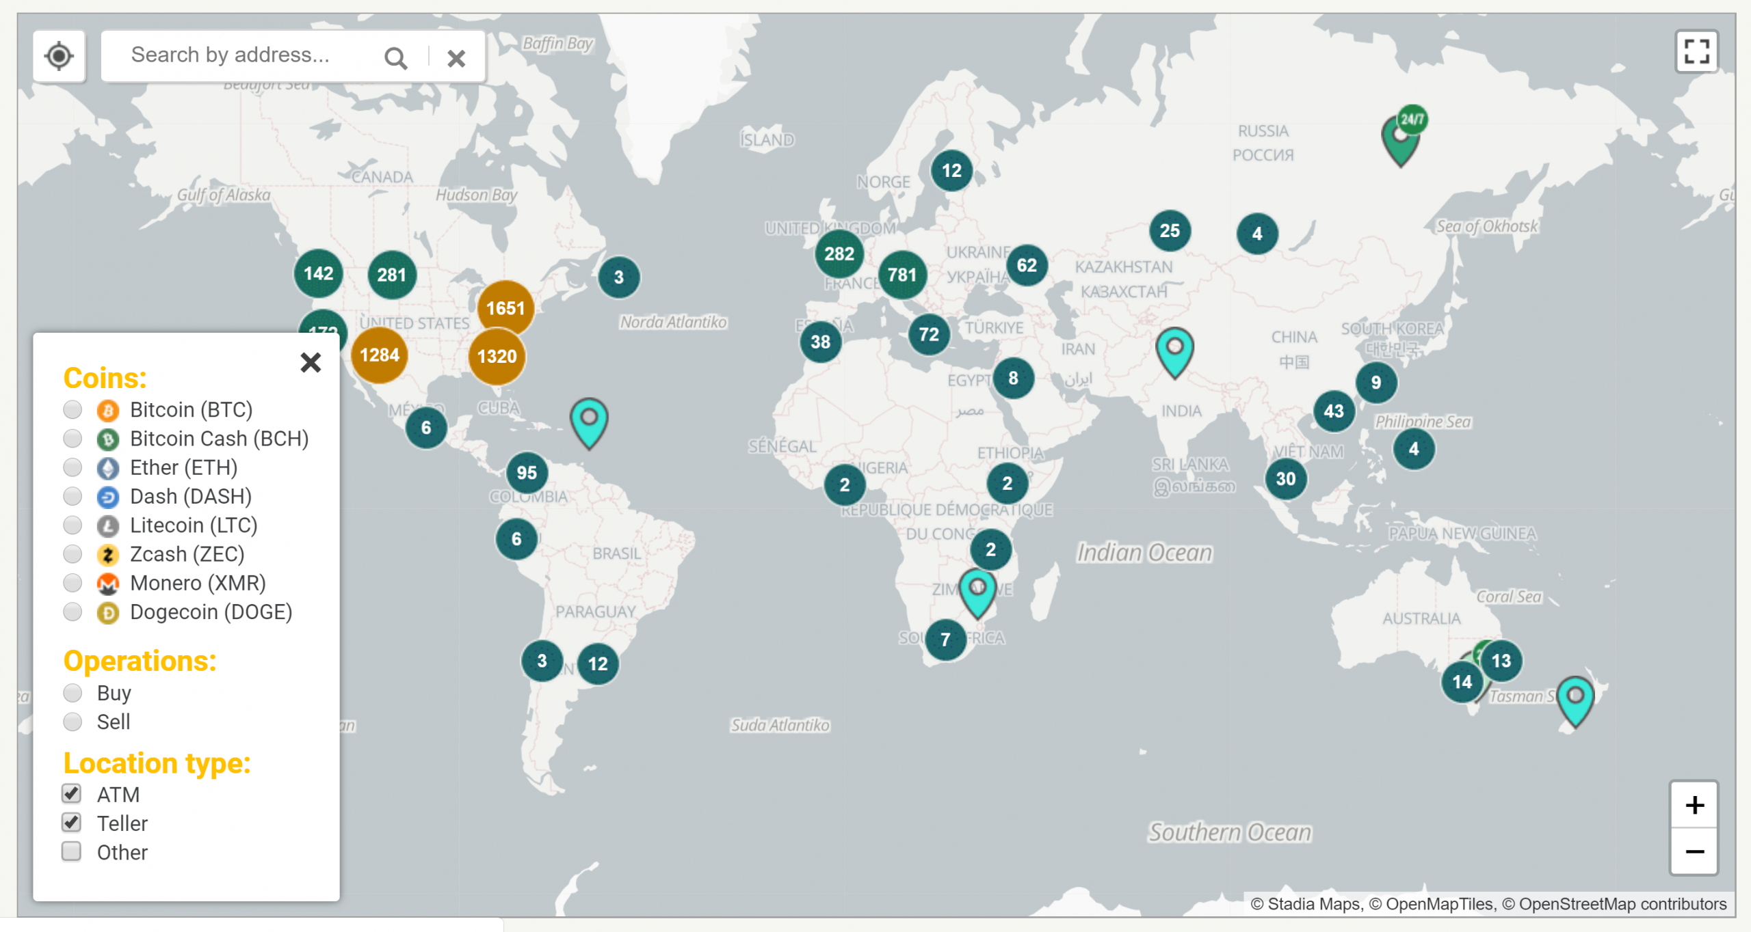
Task: Open the 1284 cluster in western US
Action: point(380,355)
